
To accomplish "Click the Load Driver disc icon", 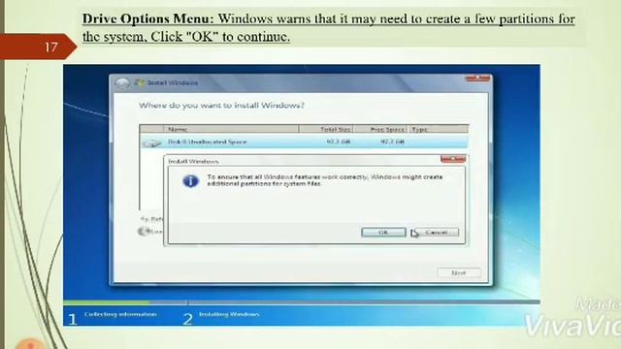I will pos(144,231).
